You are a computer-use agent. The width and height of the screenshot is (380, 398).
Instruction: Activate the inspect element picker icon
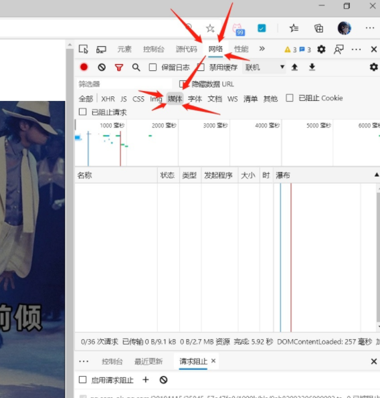click(83, 49)
